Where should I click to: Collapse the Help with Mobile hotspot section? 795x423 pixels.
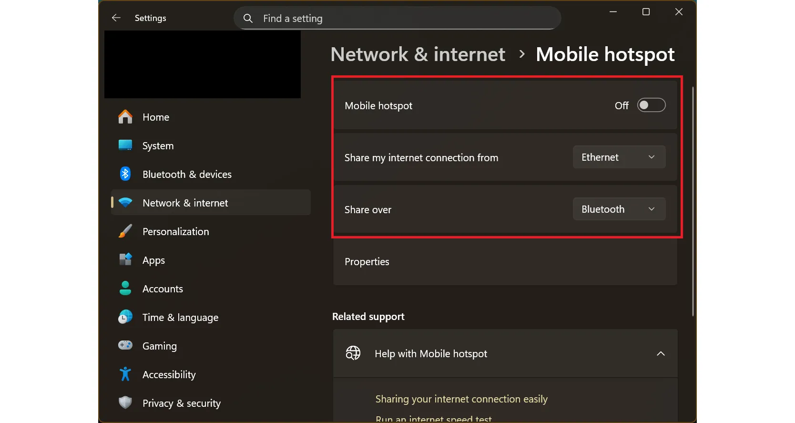point(661,354)
